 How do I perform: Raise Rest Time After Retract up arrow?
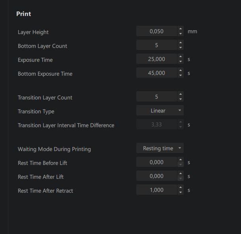(x=181, y=188)
